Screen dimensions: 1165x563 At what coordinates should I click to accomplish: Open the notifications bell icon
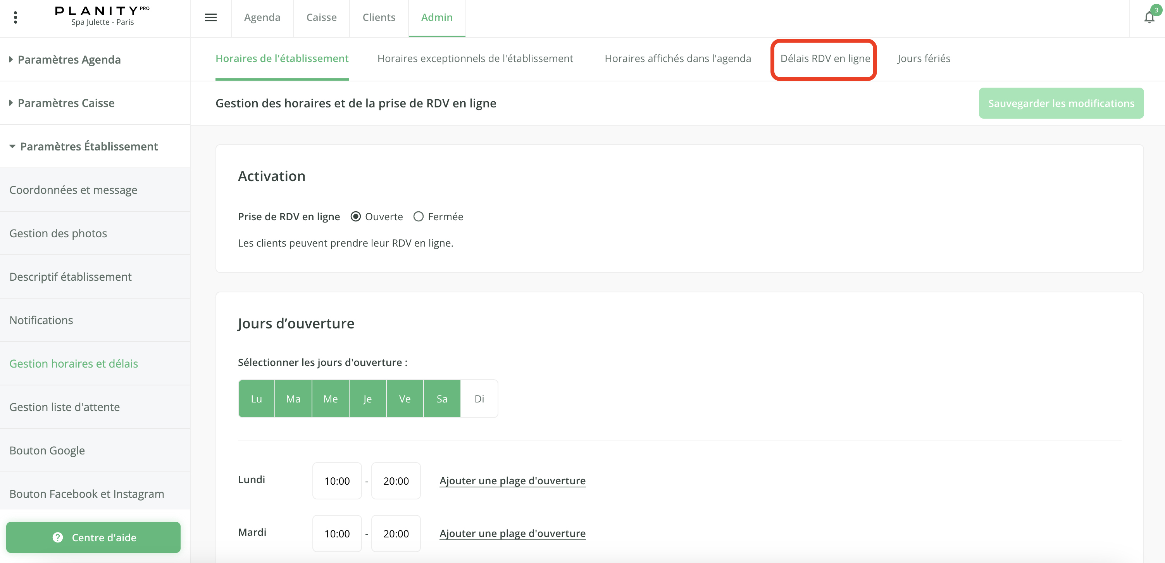pyautogui.click(x=1149, y=18)
